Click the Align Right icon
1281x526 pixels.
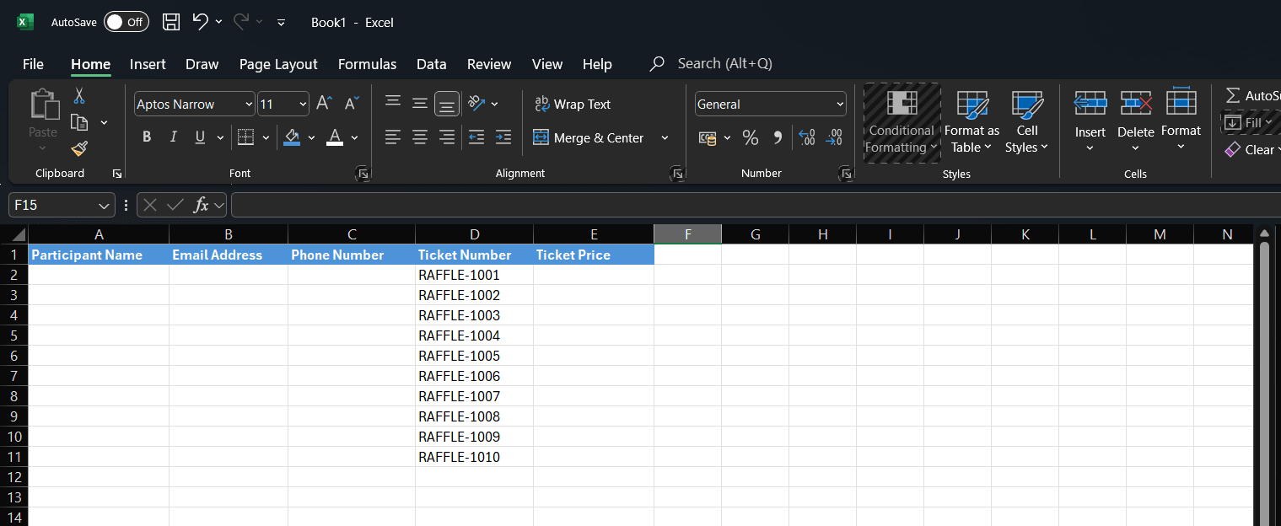click(447, 137)
